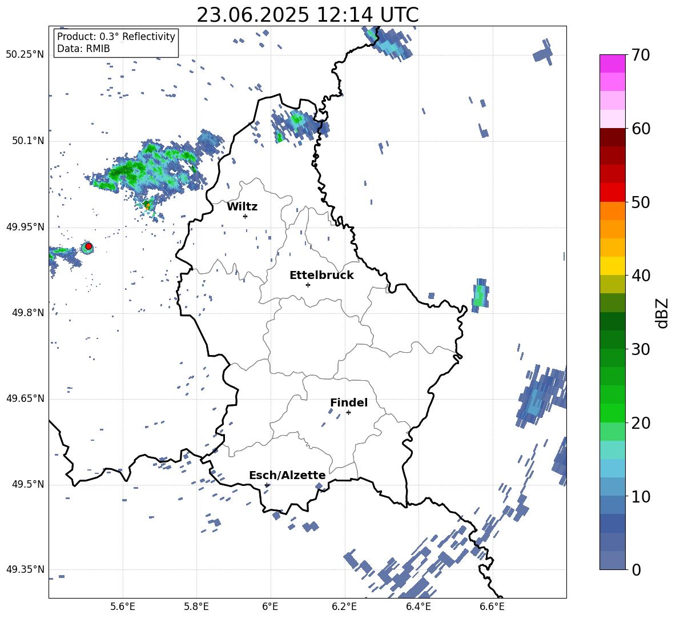
Task: Click the 49.35°N latitude label
Action: (x=25, y=569)
